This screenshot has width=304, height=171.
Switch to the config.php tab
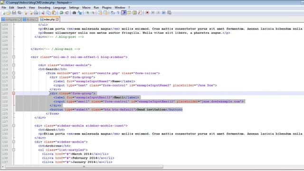[11, 19]
